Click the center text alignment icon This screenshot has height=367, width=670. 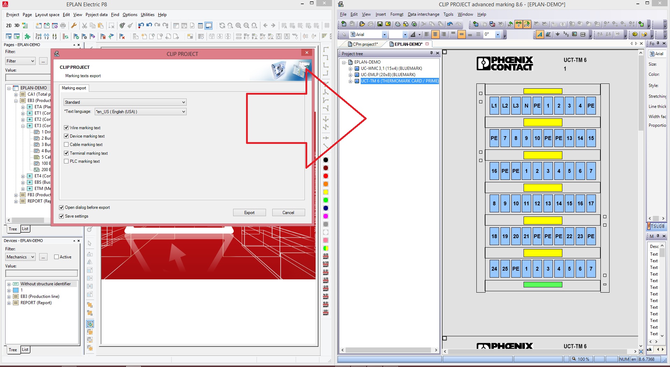click(x=435, y=34)
